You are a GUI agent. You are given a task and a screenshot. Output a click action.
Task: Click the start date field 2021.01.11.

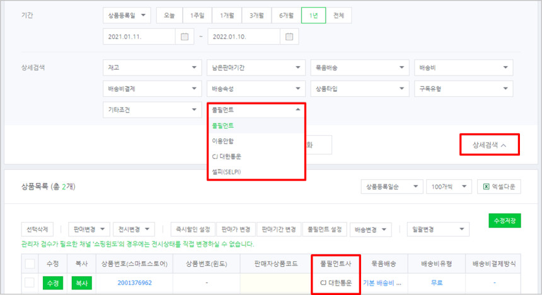(139, 36)
